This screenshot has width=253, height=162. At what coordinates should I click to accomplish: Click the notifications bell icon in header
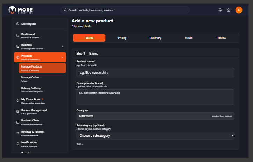pos(220,10)
